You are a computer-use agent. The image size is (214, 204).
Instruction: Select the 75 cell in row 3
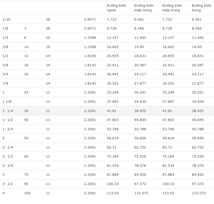point(26,174)
